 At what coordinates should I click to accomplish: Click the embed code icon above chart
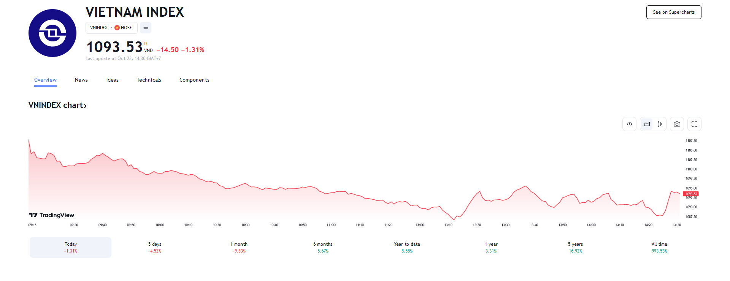click(x=630, y=124)
